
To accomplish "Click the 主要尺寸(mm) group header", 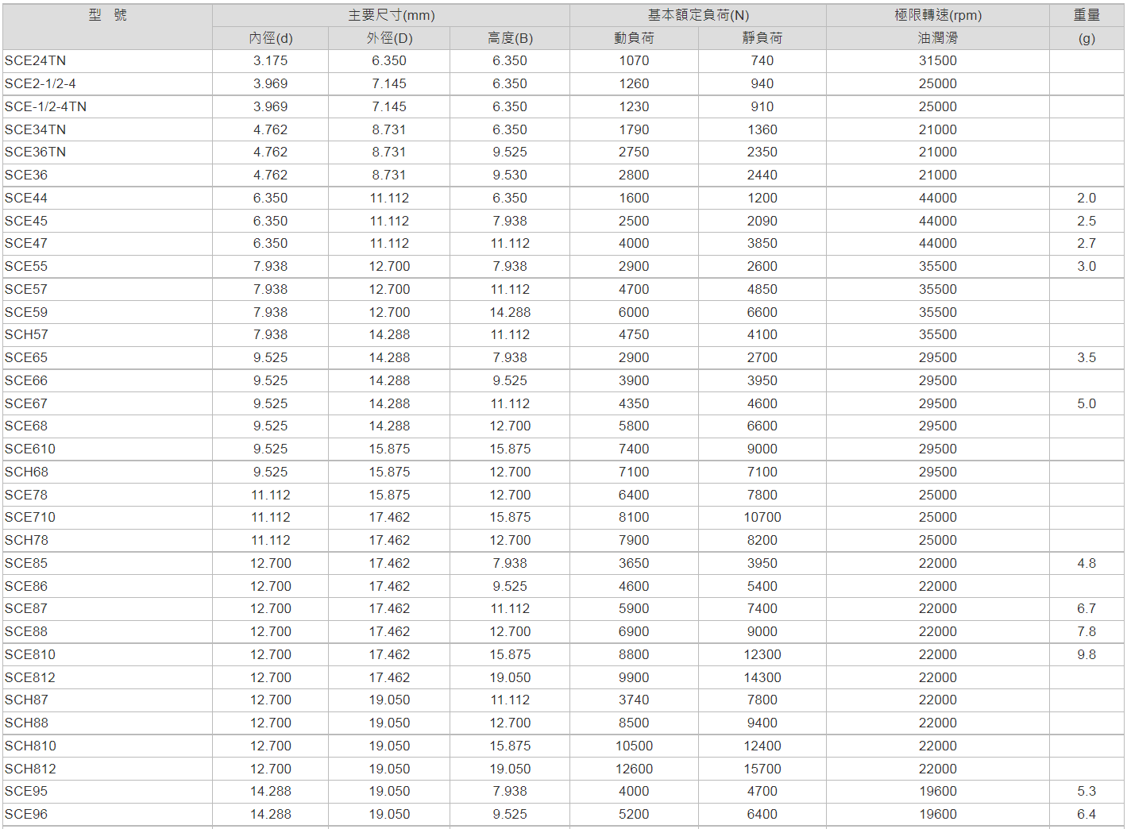I will coord(391,16).
